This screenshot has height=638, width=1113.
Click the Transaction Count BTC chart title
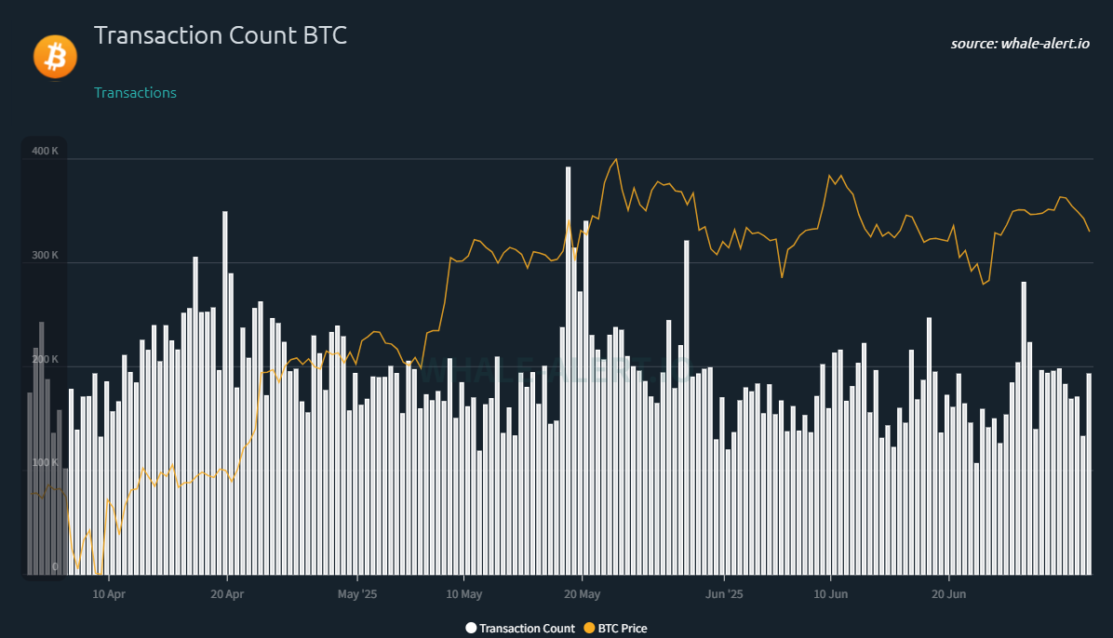pos(220,35)
